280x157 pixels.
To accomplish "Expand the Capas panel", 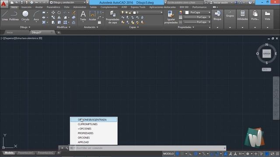I will (x=134, y=27).
